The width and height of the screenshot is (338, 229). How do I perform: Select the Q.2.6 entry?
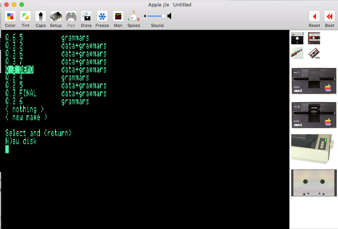(x=14, y=101)
